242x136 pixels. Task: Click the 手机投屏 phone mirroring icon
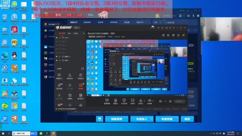point(124,101)
